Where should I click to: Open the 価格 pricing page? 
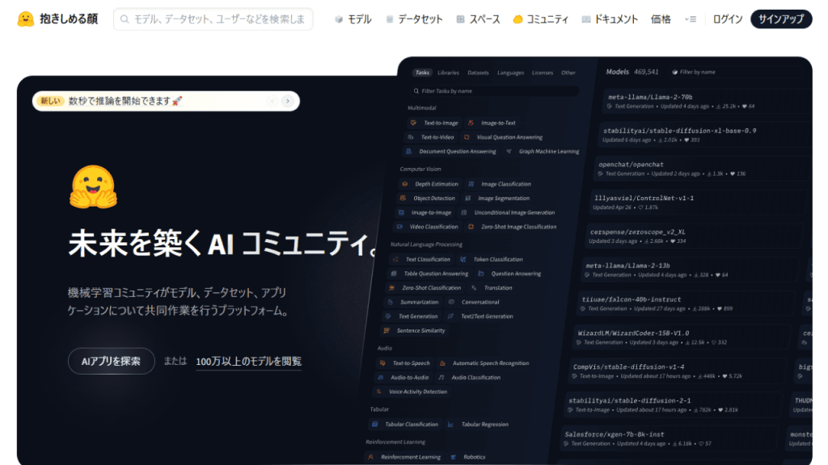(661, 19)
